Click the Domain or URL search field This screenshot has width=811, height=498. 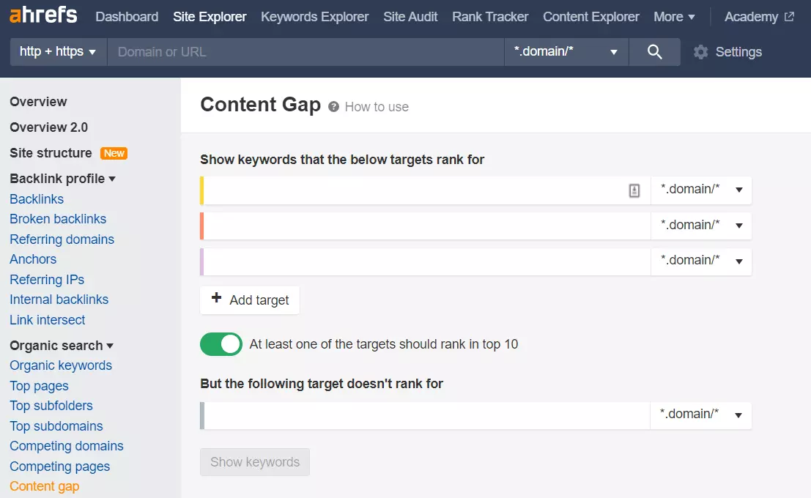pos(305,52)
